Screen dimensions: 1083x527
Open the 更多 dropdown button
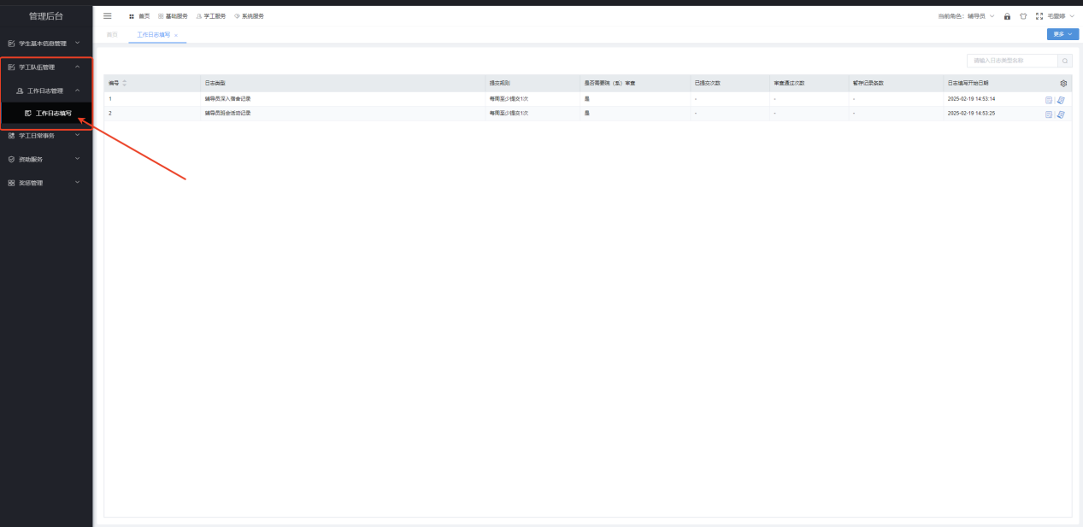tap(1062, 34)
